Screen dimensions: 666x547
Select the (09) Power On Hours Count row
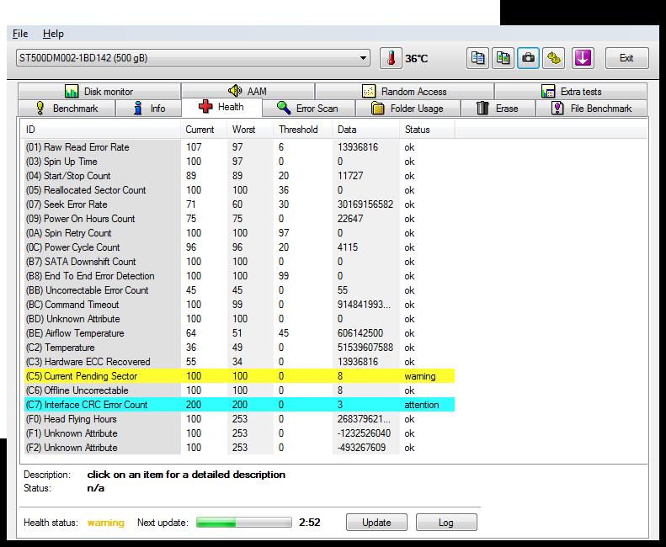pos(240,219)
